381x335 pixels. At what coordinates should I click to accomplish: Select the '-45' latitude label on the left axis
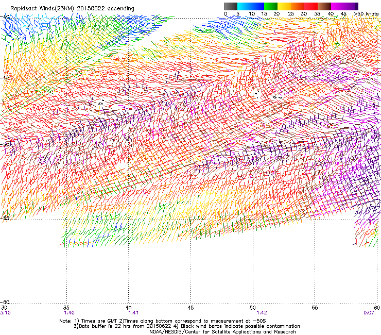(5, 78)
